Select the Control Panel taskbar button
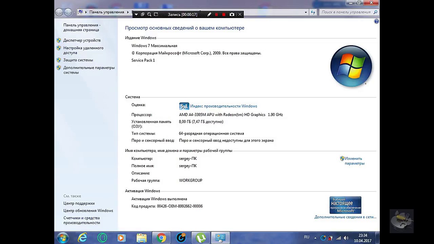Screen dimensions: 434x244 (x=220, y=238)
